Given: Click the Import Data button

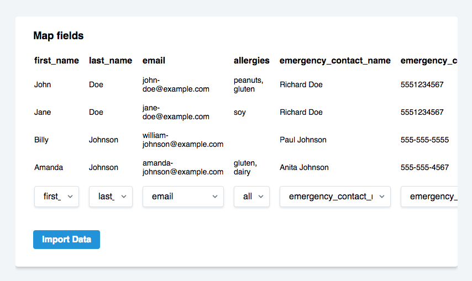Looking at the screenshot, I should tap(66, 240).
